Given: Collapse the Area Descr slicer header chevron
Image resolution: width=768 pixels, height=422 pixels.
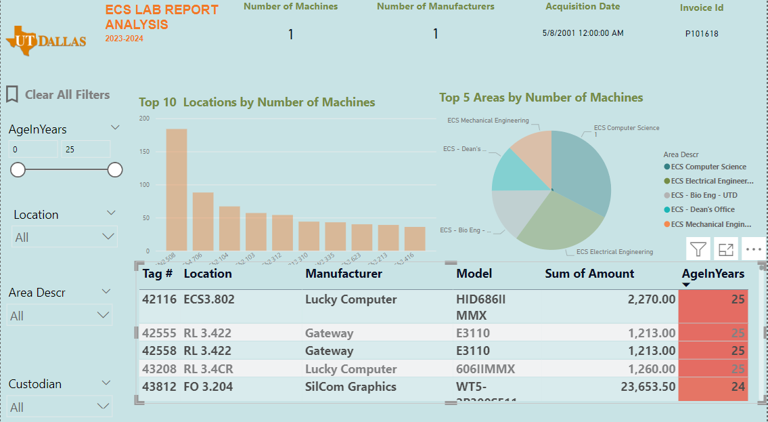Looking at the screenshot, I should click(106, 291).
